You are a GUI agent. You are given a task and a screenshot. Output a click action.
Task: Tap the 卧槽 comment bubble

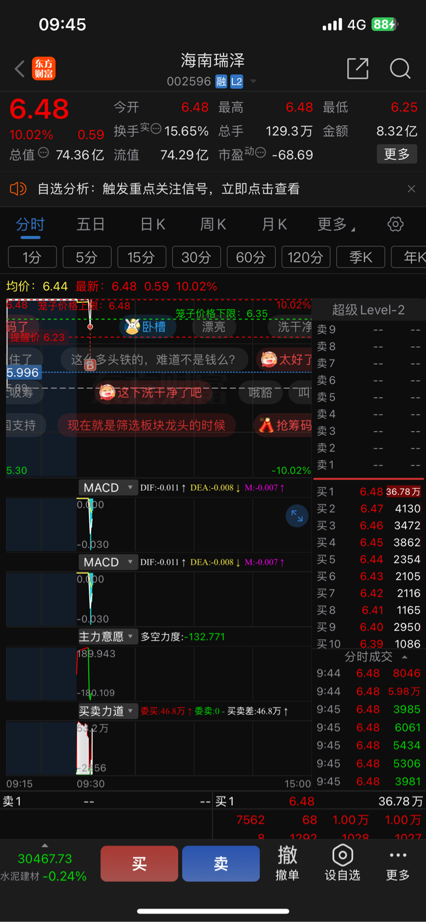tap(147, 327)
